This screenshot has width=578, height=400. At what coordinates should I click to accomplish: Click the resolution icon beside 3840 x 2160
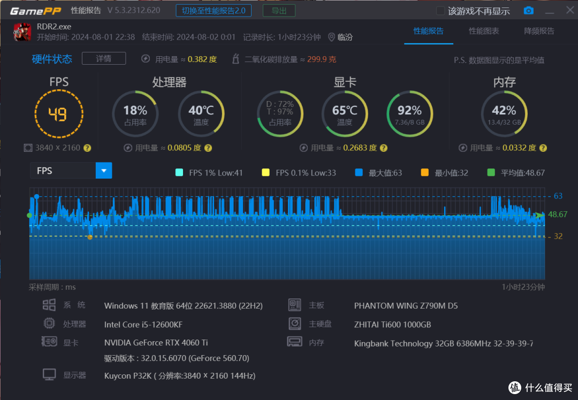(x=28, y=148)
